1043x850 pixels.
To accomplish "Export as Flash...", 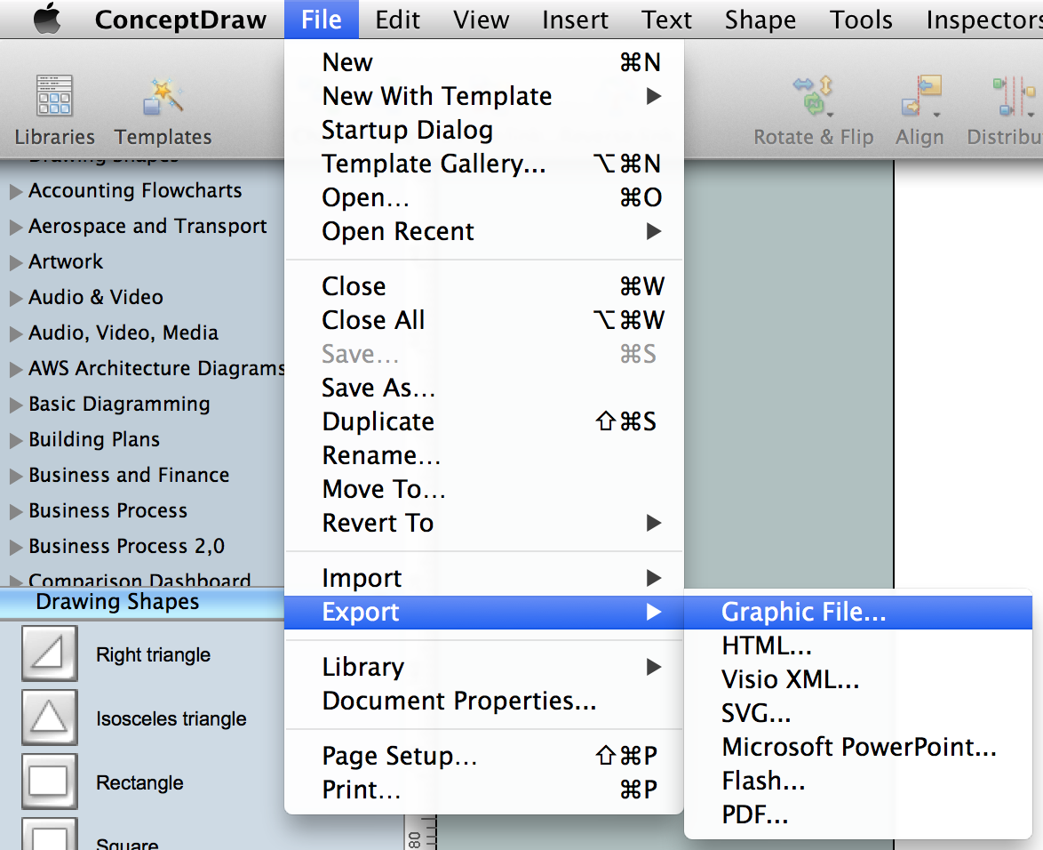I will 858,781.
